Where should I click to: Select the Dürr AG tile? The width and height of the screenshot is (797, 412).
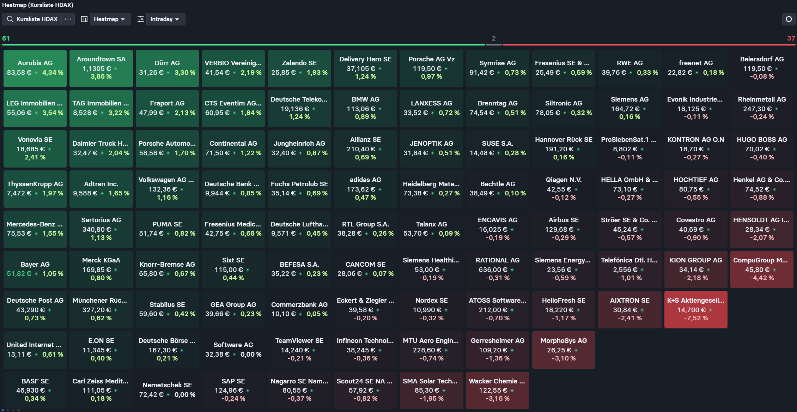point(167,68)
